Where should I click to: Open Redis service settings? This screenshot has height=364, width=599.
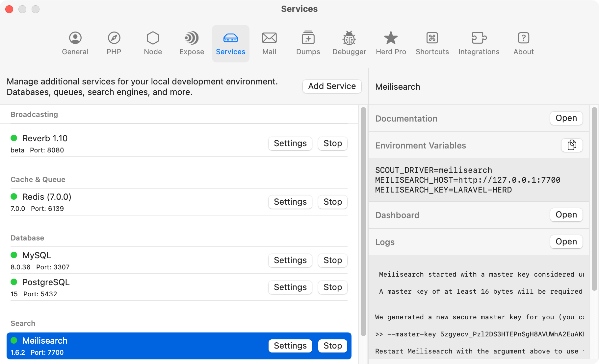(x=290, y=202)
